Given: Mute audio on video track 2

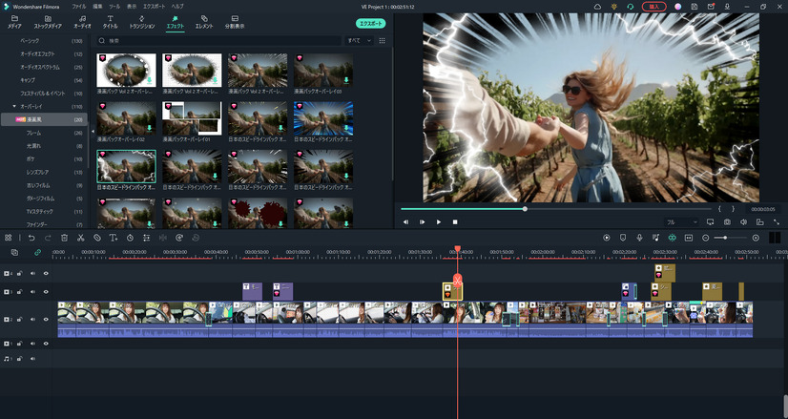Looking at the screenshot, I should point(32,320).
